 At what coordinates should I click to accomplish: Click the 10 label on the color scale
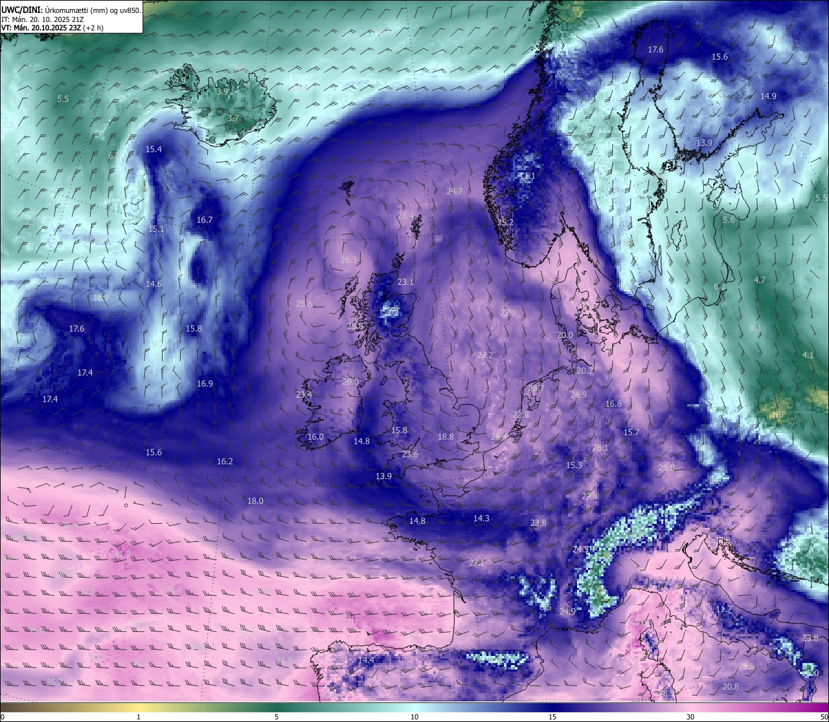tap(414, 717)
